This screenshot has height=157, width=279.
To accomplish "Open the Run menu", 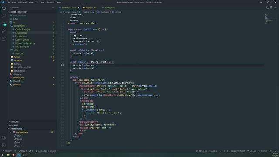I will pos(43,3).
